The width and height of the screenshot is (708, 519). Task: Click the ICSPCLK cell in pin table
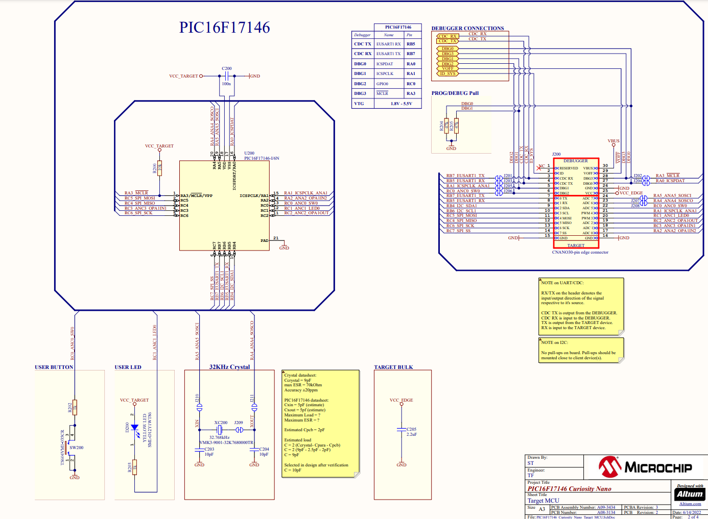tap(389, 73)
